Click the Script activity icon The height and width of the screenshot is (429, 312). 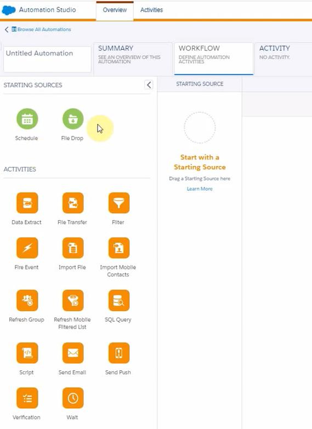coord(27,353)
